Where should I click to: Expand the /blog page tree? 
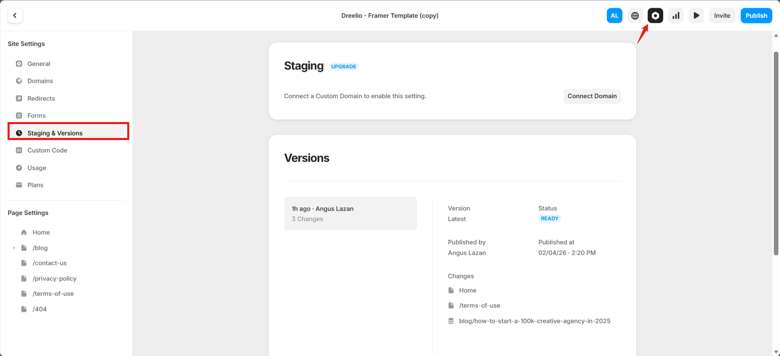[x=14, y=248]
